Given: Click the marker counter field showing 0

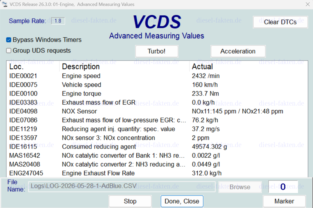Looking at the screenshot, I should tap(283, 187).
